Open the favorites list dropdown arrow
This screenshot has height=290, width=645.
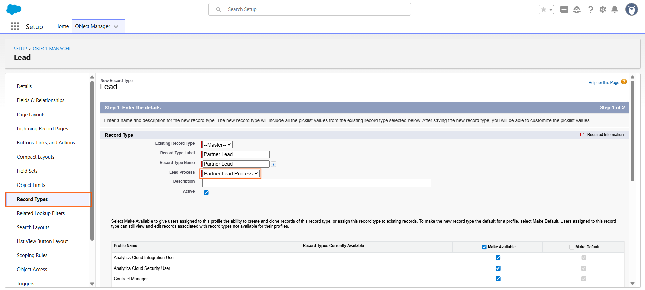(x=551, y=10)
